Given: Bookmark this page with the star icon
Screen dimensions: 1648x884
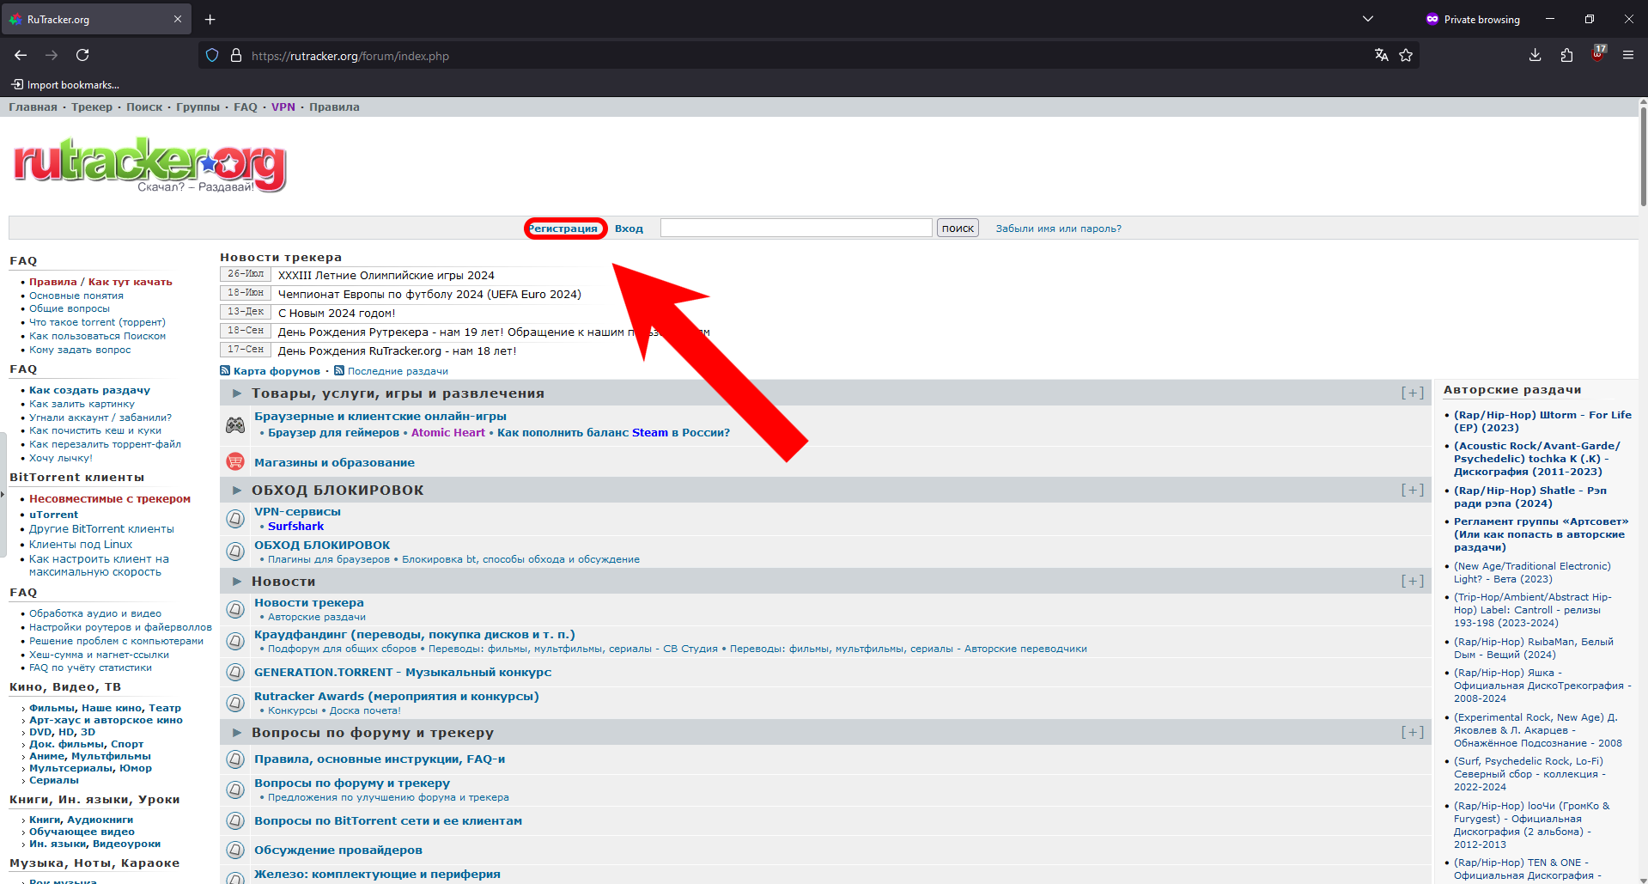Looking at the screenshot, I should [x=1406, y=55].
